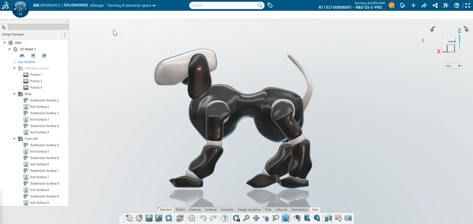The width and height of the screenshot is (473, 224).
Task: Click the insert component cube icon second in toolbar
Action: click(139, 218)
